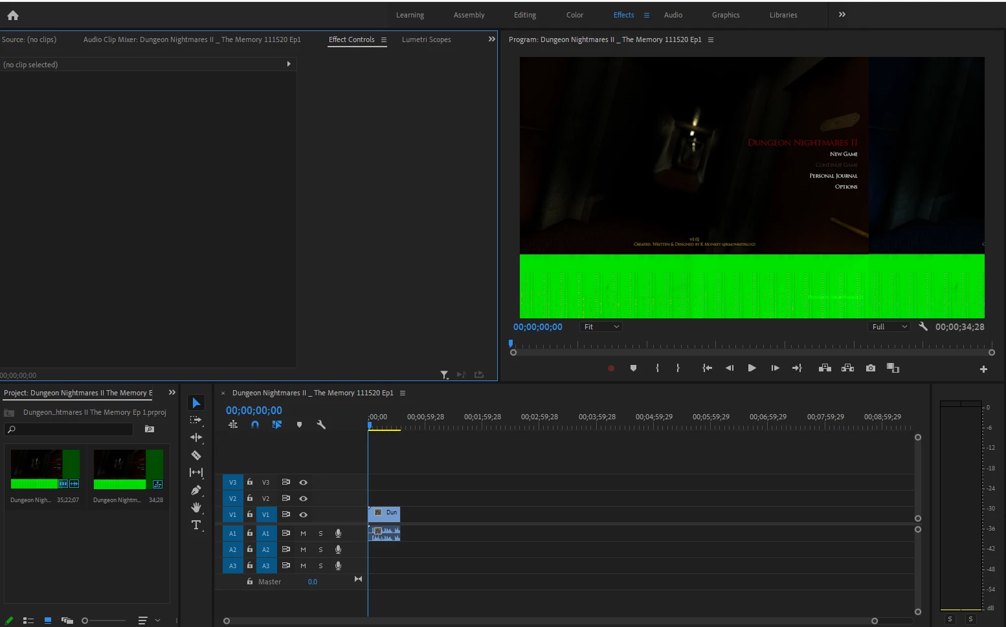The image size is (1006, 627).
Task: Open the Button Editor plus icon
Action: pyautogui.click(x=983, y=369)
